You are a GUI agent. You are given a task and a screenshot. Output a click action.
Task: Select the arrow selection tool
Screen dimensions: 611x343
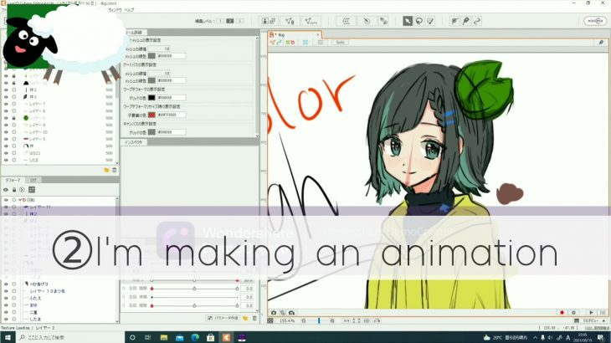pyautogui.click(x=408, y=21)
